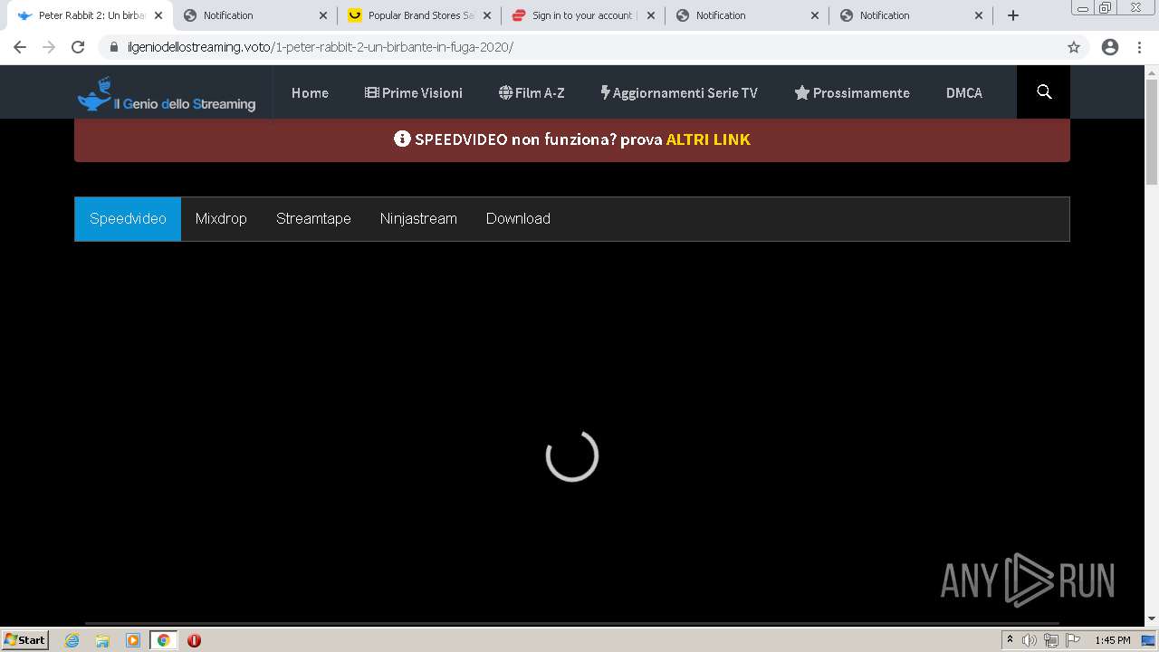Open the DMCA page link
The height and width of the screenshot is (652, 1159).
point(964,92)
